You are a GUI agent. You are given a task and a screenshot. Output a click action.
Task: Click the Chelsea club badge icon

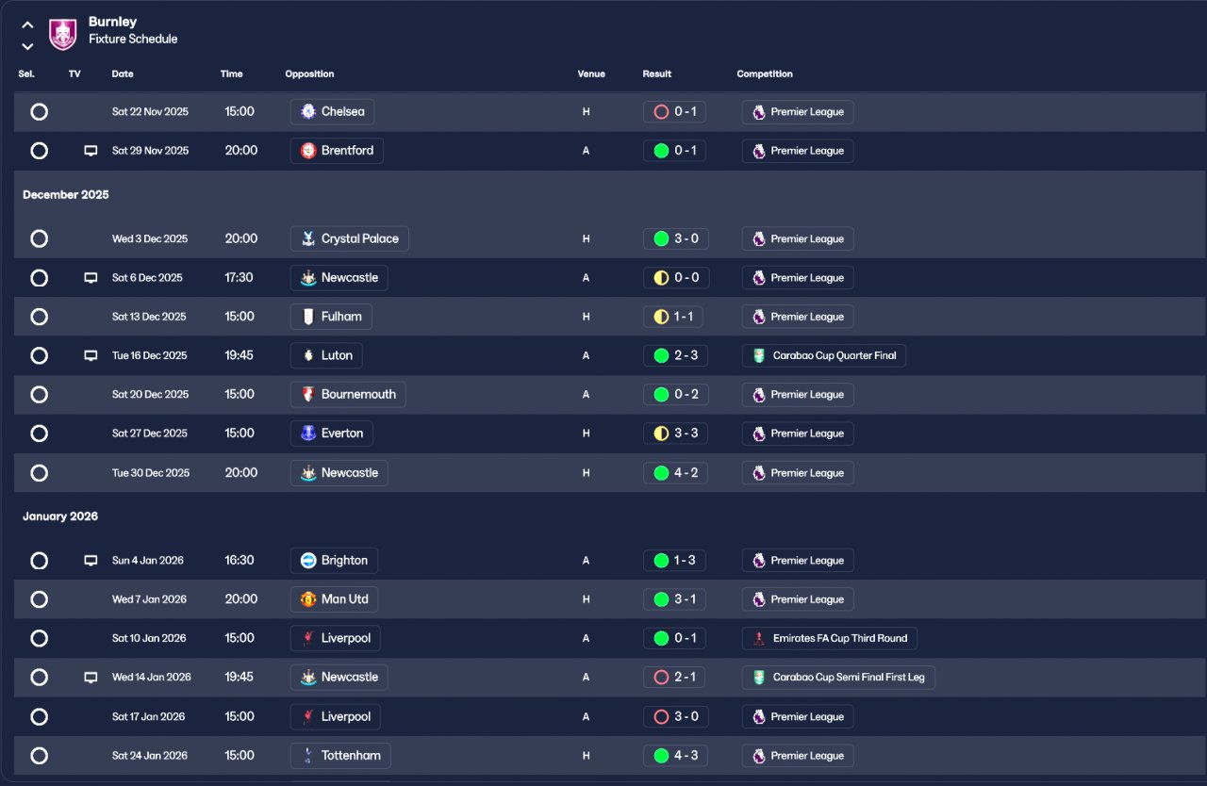coord(308,112)
